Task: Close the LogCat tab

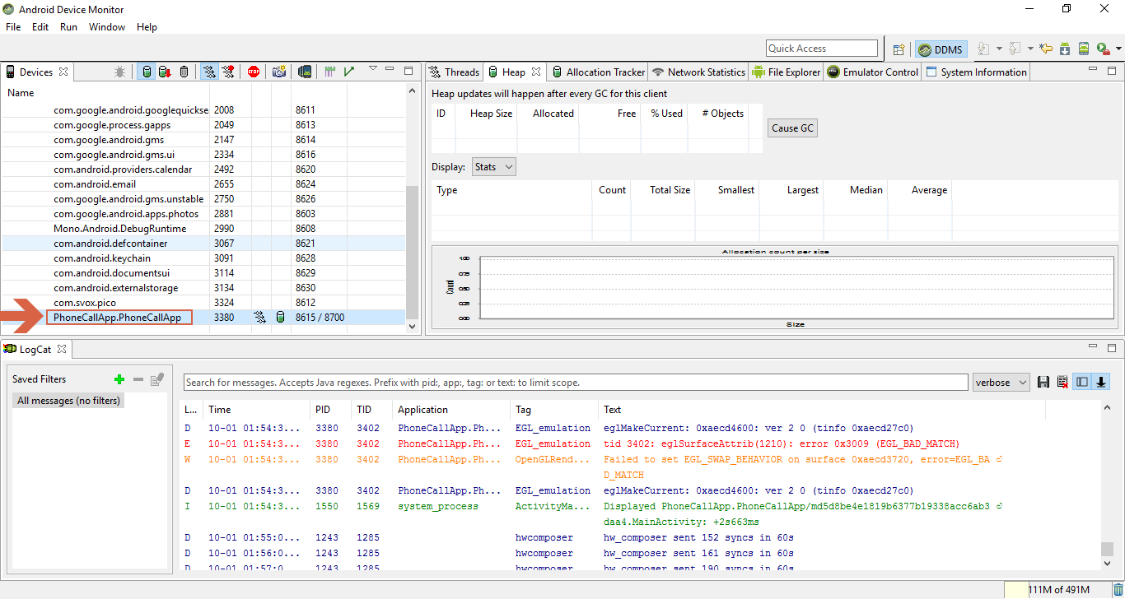Action: [61, 350]
